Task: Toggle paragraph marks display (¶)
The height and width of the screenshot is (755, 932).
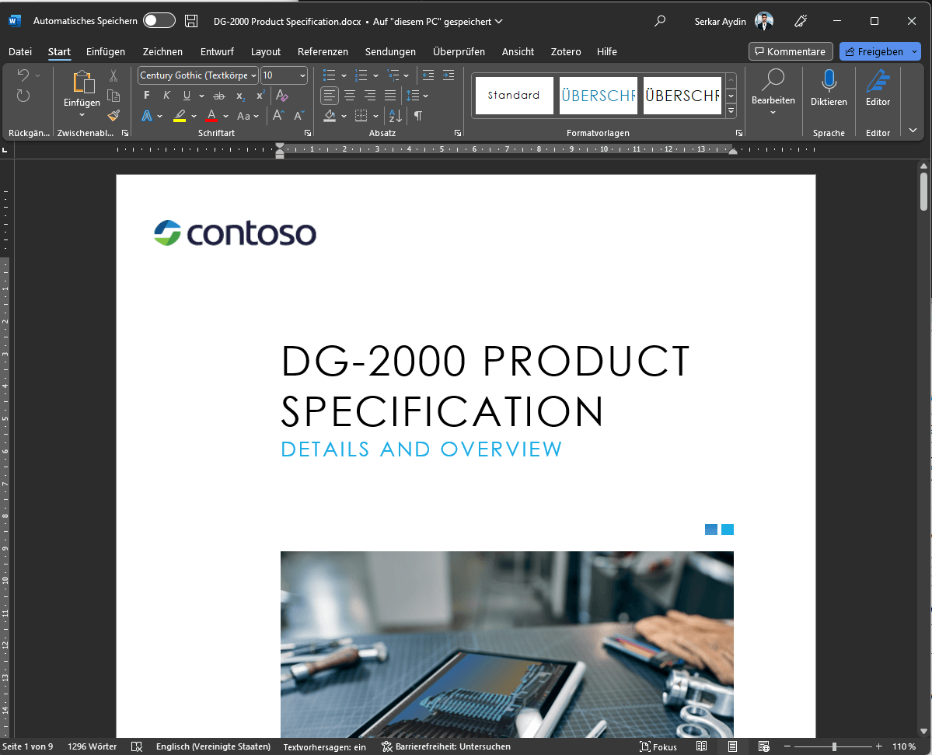Action: (x=418, y=116)
